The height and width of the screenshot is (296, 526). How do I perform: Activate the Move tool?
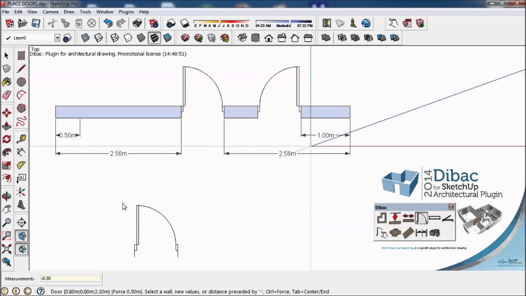(x=7, y=112)
